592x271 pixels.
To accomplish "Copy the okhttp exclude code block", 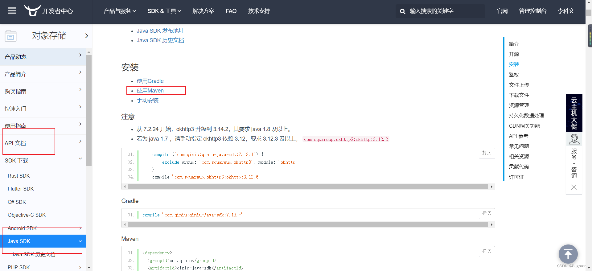I will click(487, 153).
